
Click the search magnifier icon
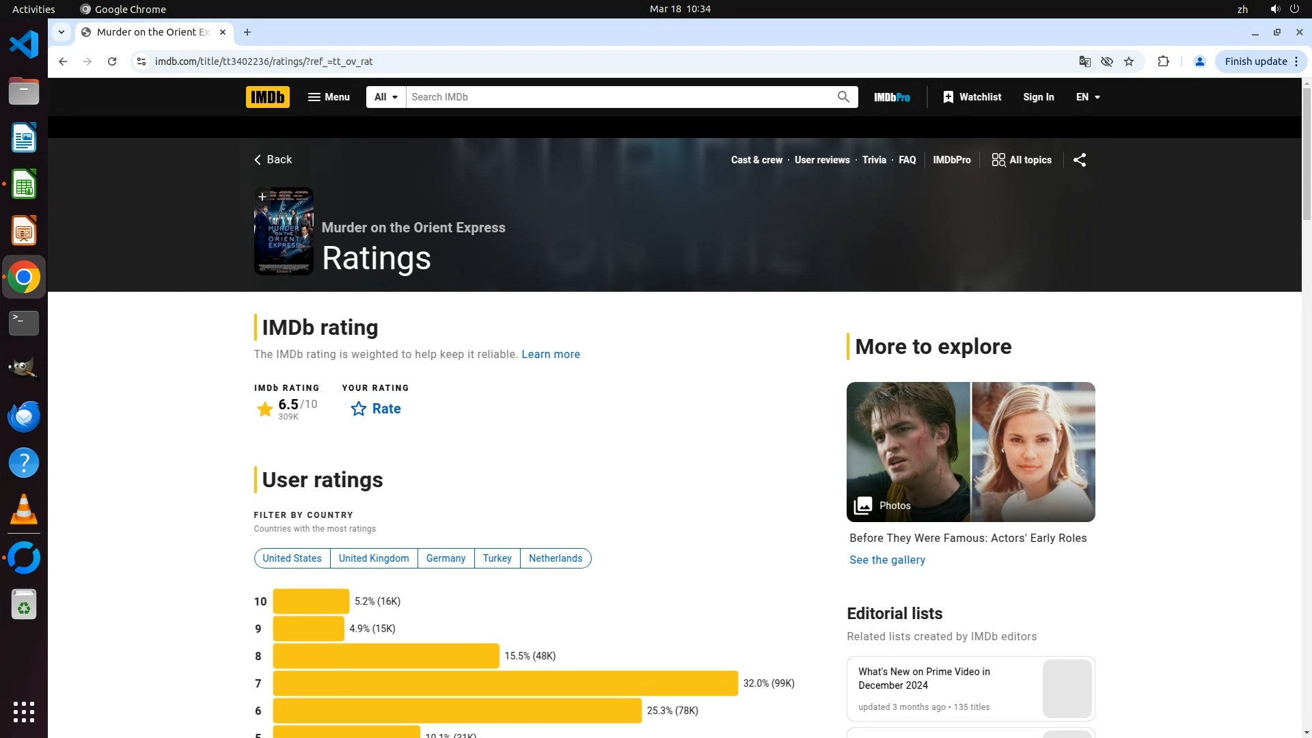pyautogui.click(x=843, y=97)
